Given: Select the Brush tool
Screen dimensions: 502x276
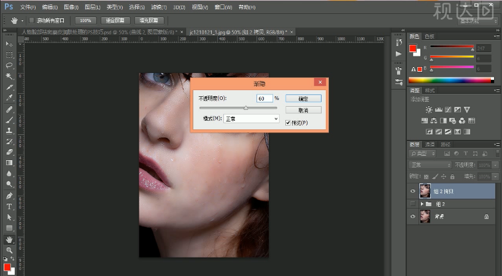Looking at the screenshot, I should pyautogui.click(x=9, y=120).
